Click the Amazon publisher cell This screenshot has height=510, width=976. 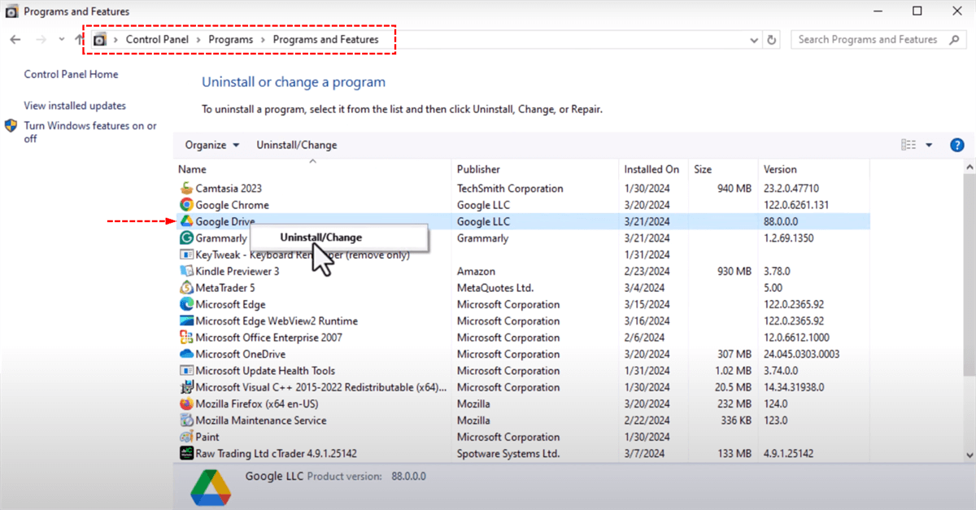476,271
